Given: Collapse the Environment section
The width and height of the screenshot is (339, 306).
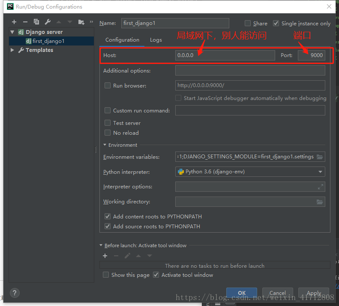Looking at the screenshot, I should (x=105, y=145).
